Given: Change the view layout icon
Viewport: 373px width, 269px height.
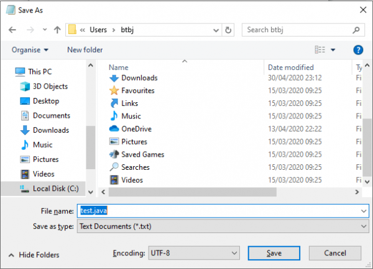Looking at the screenshot, I should point(320,50).
